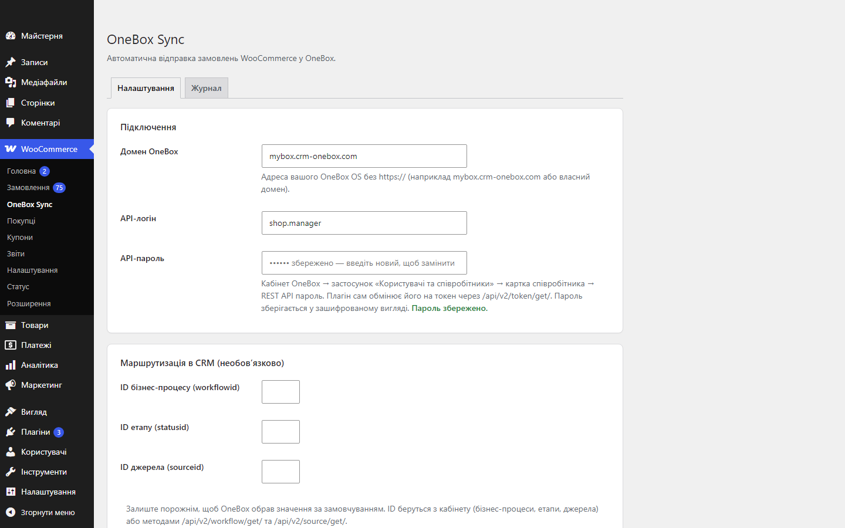Viewport: 845px width, 528px height.
Task: Click the WooCommerce logo icon
Action: pos(11,149)
